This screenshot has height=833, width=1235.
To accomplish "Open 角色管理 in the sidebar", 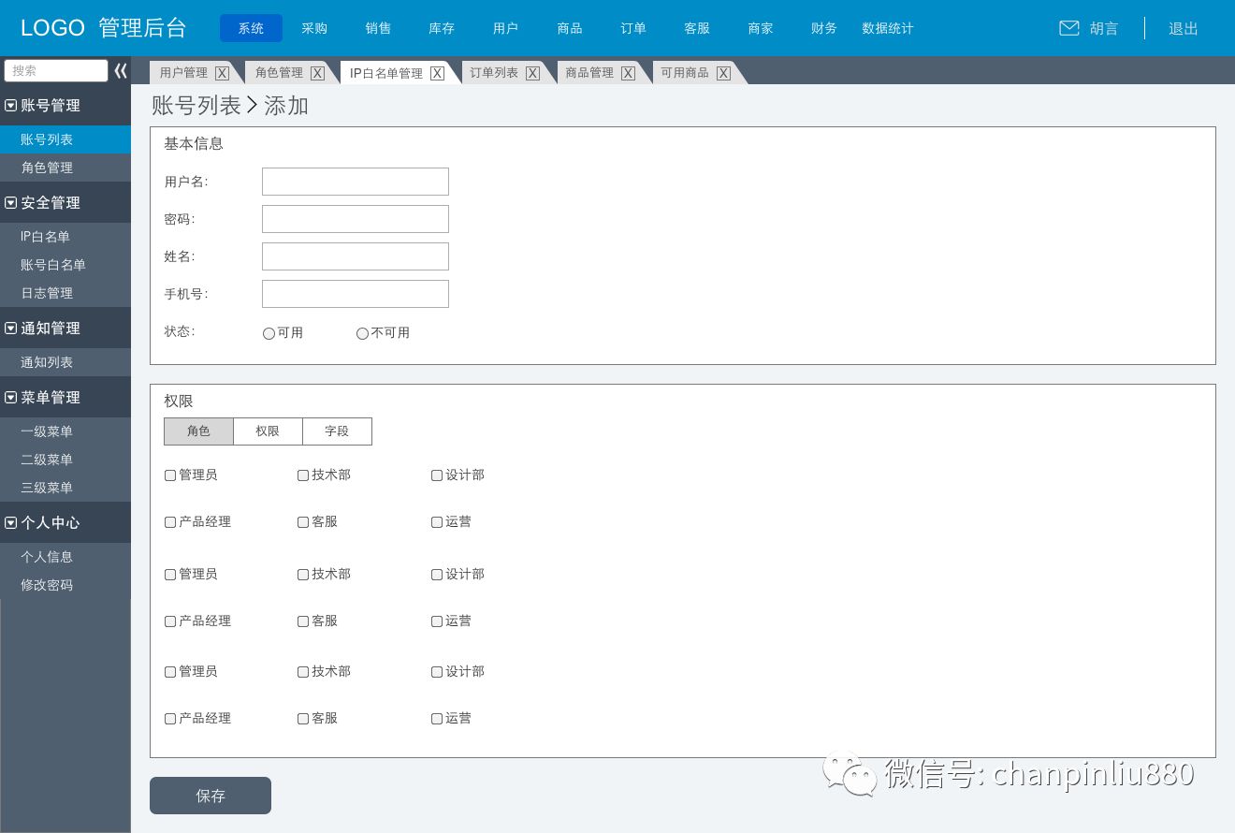I will point(65,168).
